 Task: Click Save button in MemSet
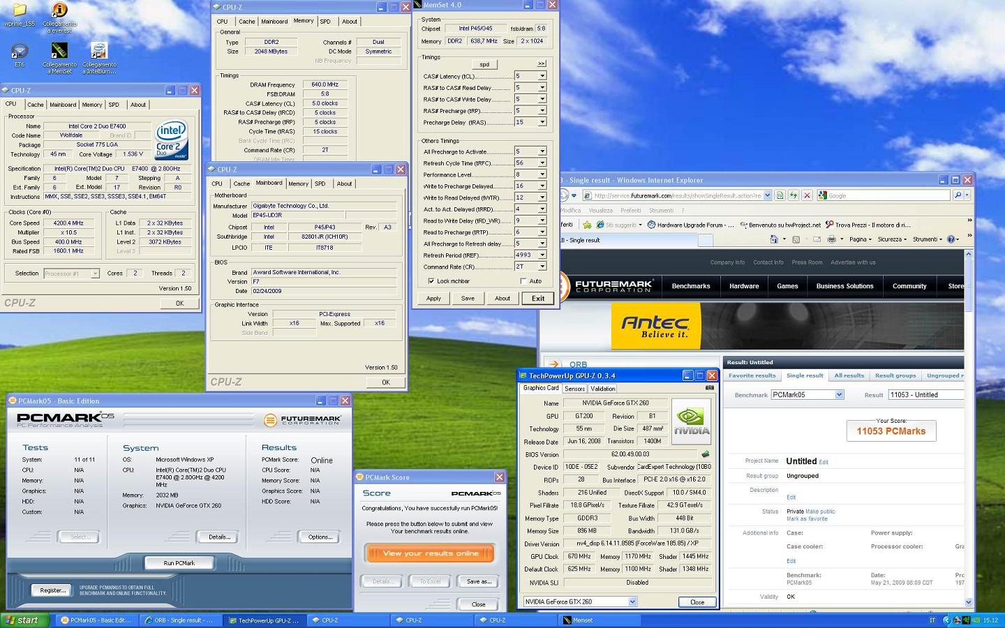[468, 298]
